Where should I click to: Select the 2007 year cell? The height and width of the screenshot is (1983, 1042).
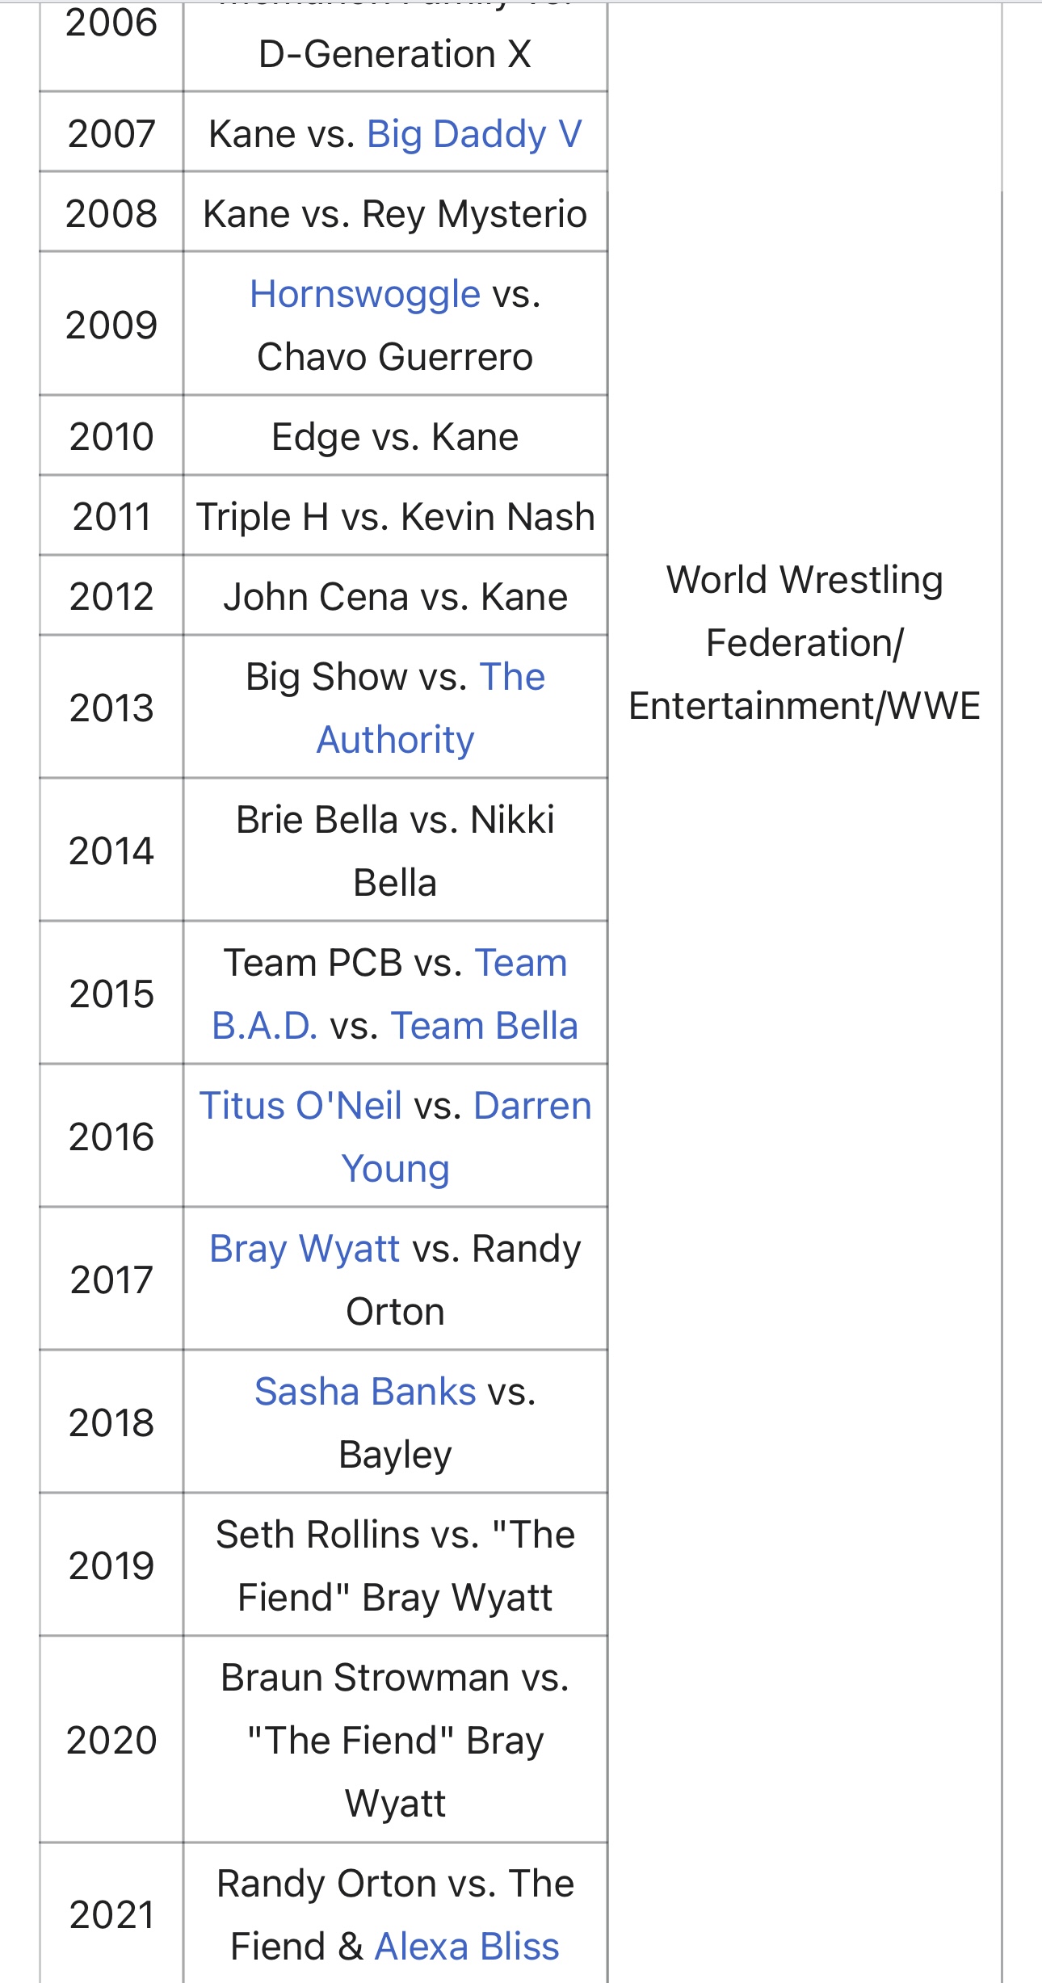(111, 134)
